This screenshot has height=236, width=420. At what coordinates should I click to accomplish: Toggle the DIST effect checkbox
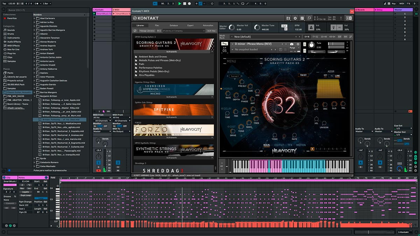[228, 127]
